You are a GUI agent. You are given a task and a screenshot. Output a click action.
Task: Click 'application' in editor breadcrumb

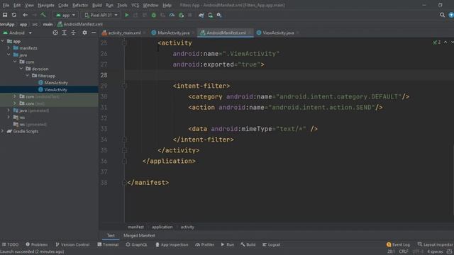(x=162, y=227)
